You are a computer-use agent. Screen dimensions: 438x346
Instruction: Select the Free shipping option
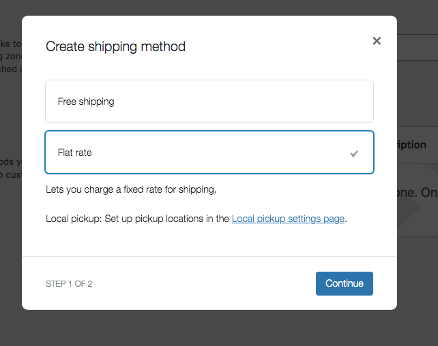[x=209, y=101]
